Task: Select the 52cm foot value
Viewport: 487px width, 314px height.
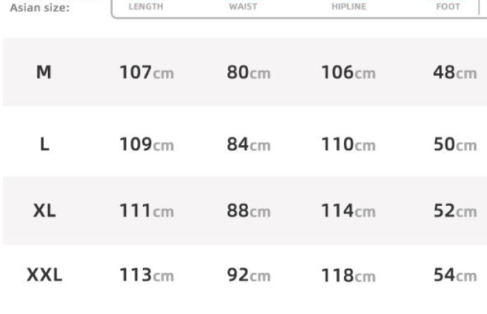Action: click(454, 211)
